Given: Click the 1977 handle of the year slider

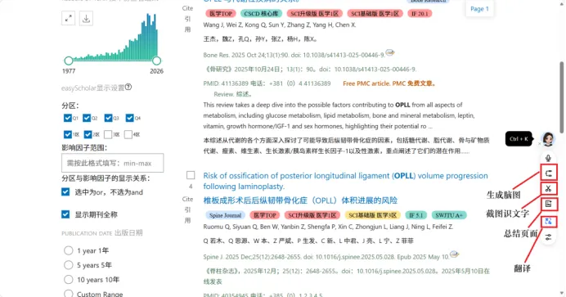Looking at the screenshot, I should click(x=69, y=61).
